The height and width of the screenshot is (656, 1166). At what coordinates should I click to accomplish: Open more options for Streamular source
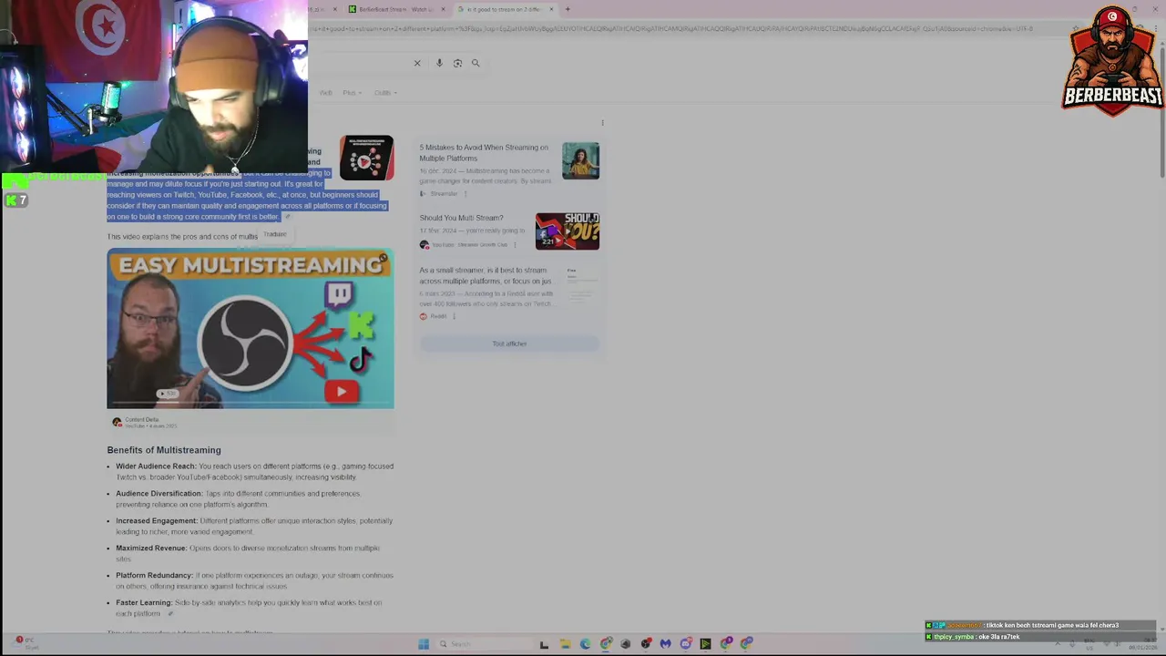(x=465, y=193)
